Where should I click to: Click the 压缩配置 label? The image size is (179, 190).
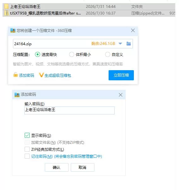point(21,54)
